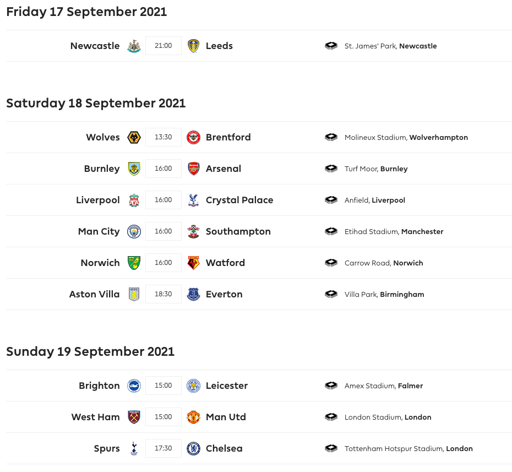Open the 21:00 Newcastle v Leeds kickoff
The width and height of the screenshot is (512, 472).
pyautogui.click(x=164, y=46)
